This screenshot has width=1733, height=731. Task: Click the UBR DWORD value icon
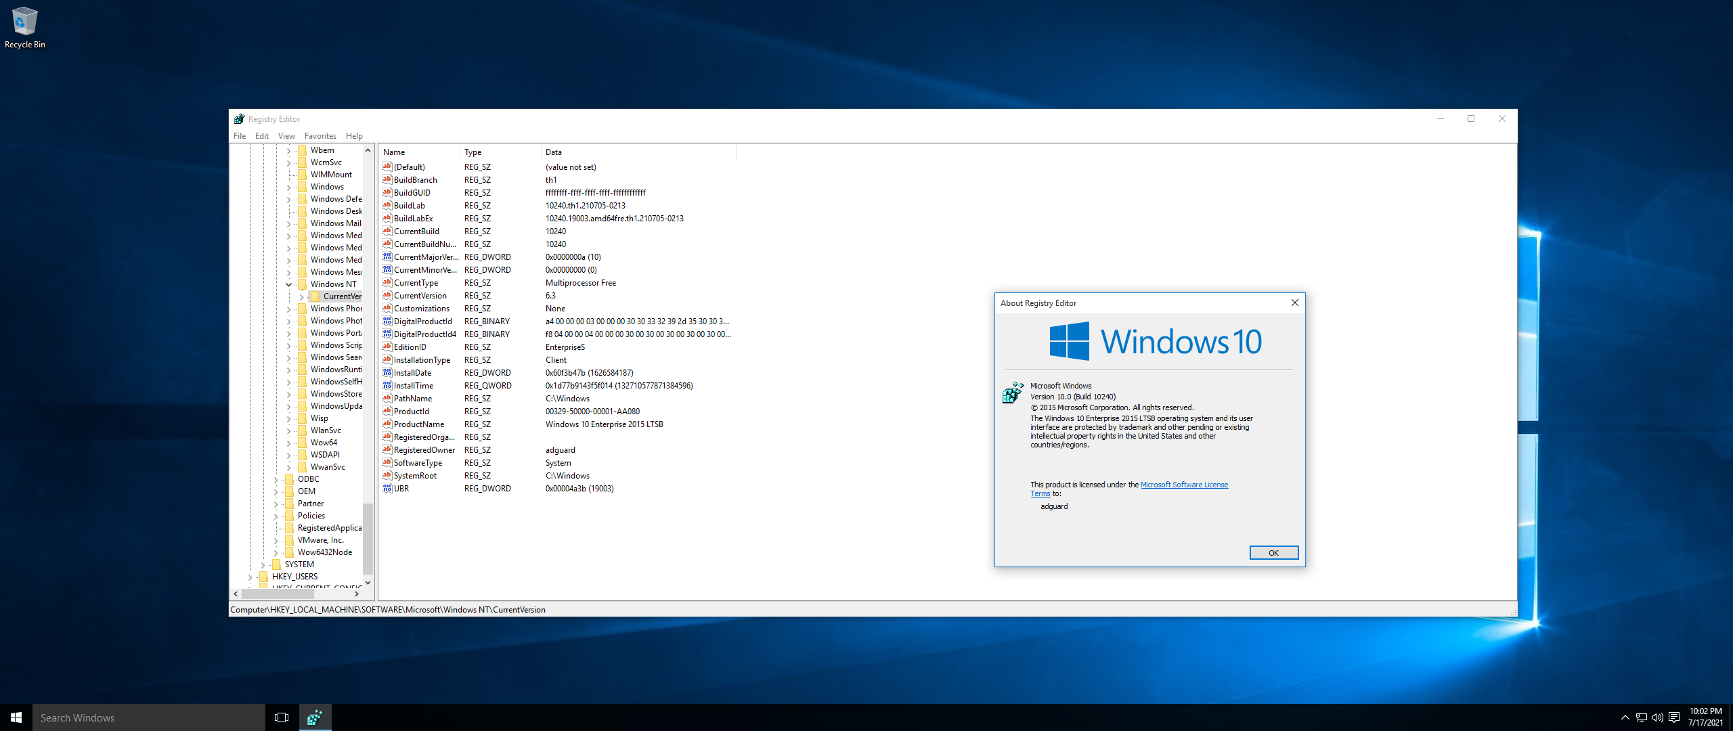point(387,489)
